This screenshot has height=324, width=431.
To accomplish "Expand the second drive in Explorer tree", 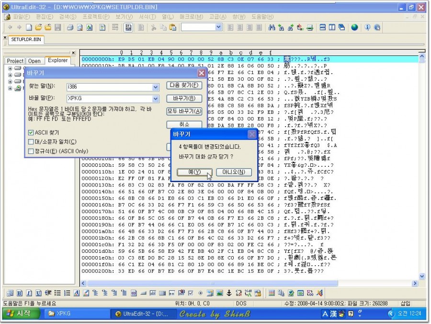I will (x=10, y=75).
